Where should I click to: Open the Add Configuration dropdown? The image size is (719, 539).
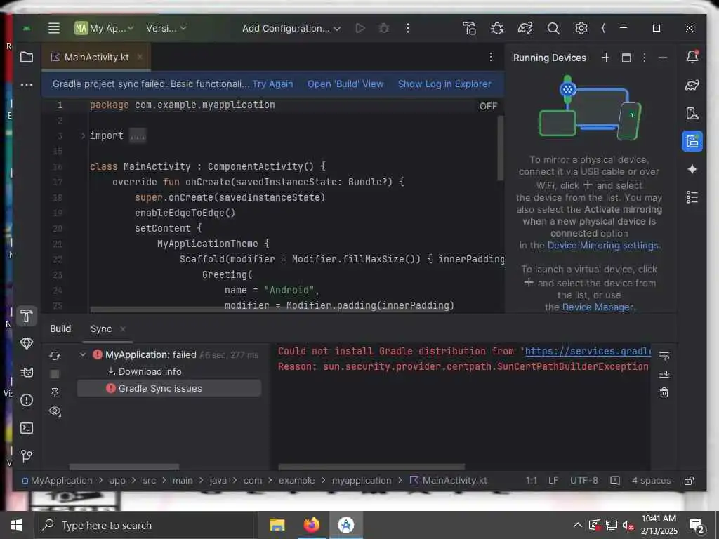pyautogui.click(x=291, y=28)
